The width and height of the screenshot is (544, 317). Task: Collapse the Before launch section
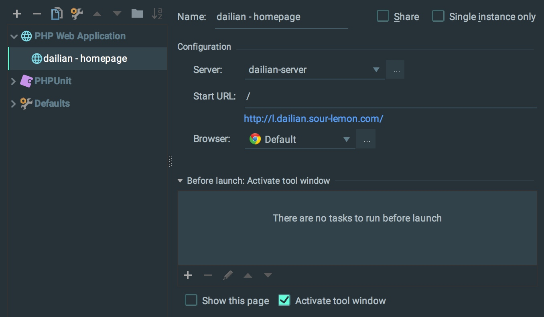(x=180, y=181)
